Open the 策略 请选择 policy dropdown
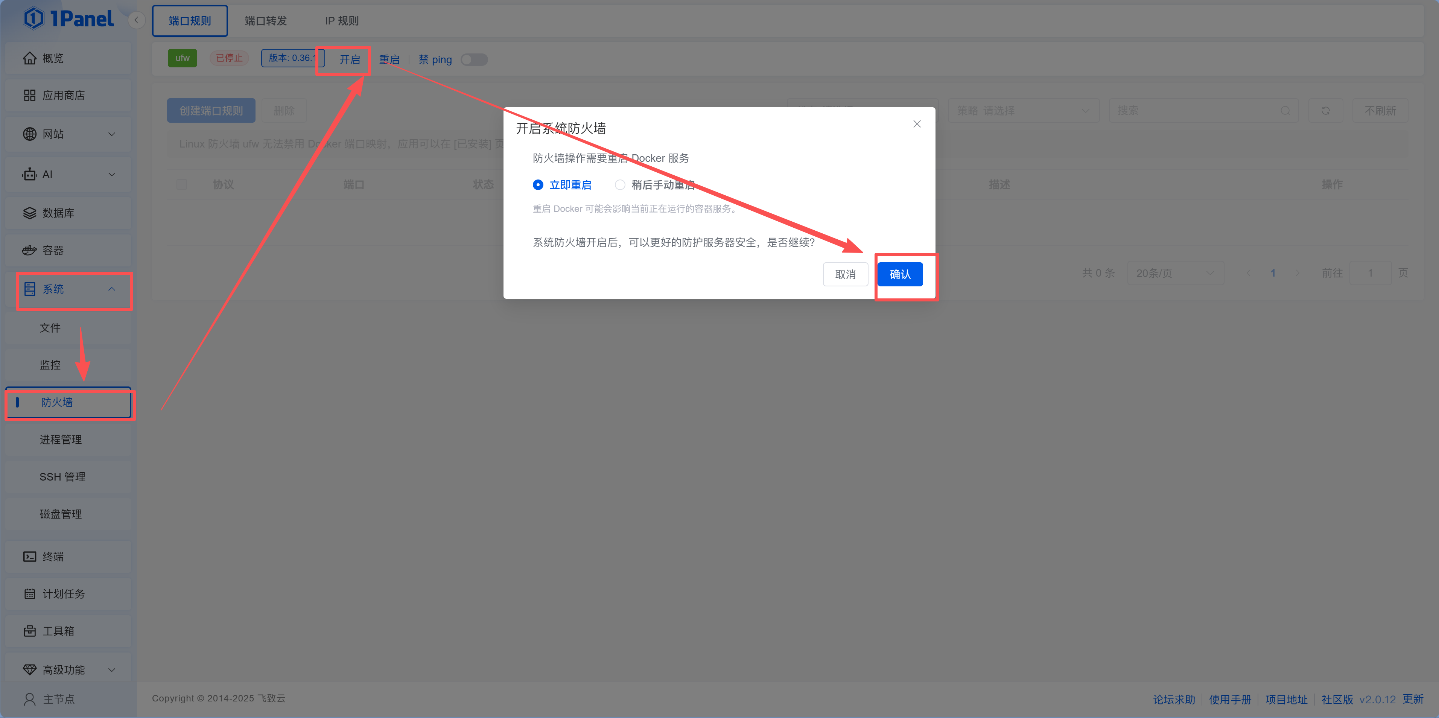 [x=1024, y=110]
